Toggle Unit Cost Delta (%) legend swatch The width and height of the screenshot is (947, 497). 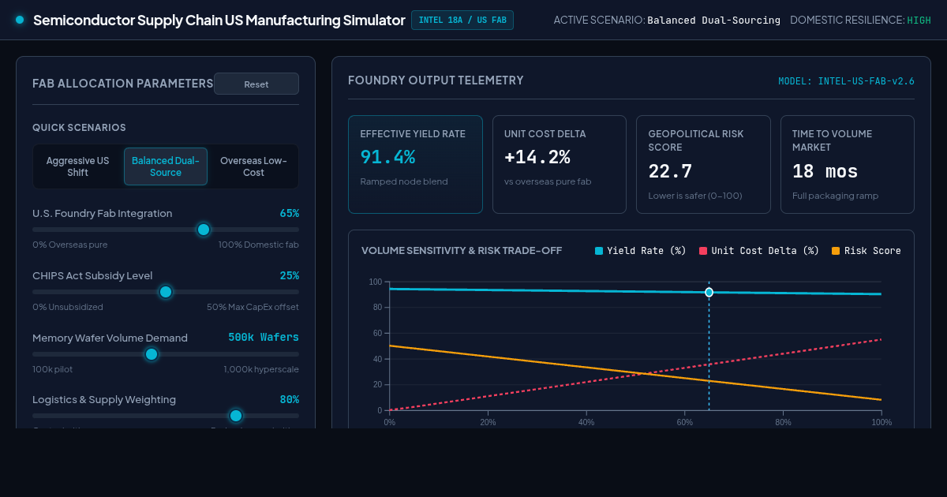tap(703, 251)
